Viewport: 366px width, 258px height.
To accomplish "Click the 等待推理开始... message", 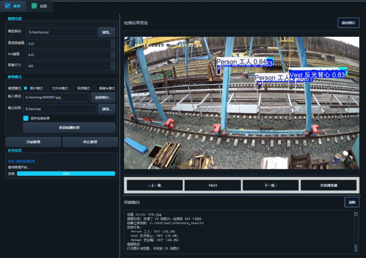I will point(18,167).
